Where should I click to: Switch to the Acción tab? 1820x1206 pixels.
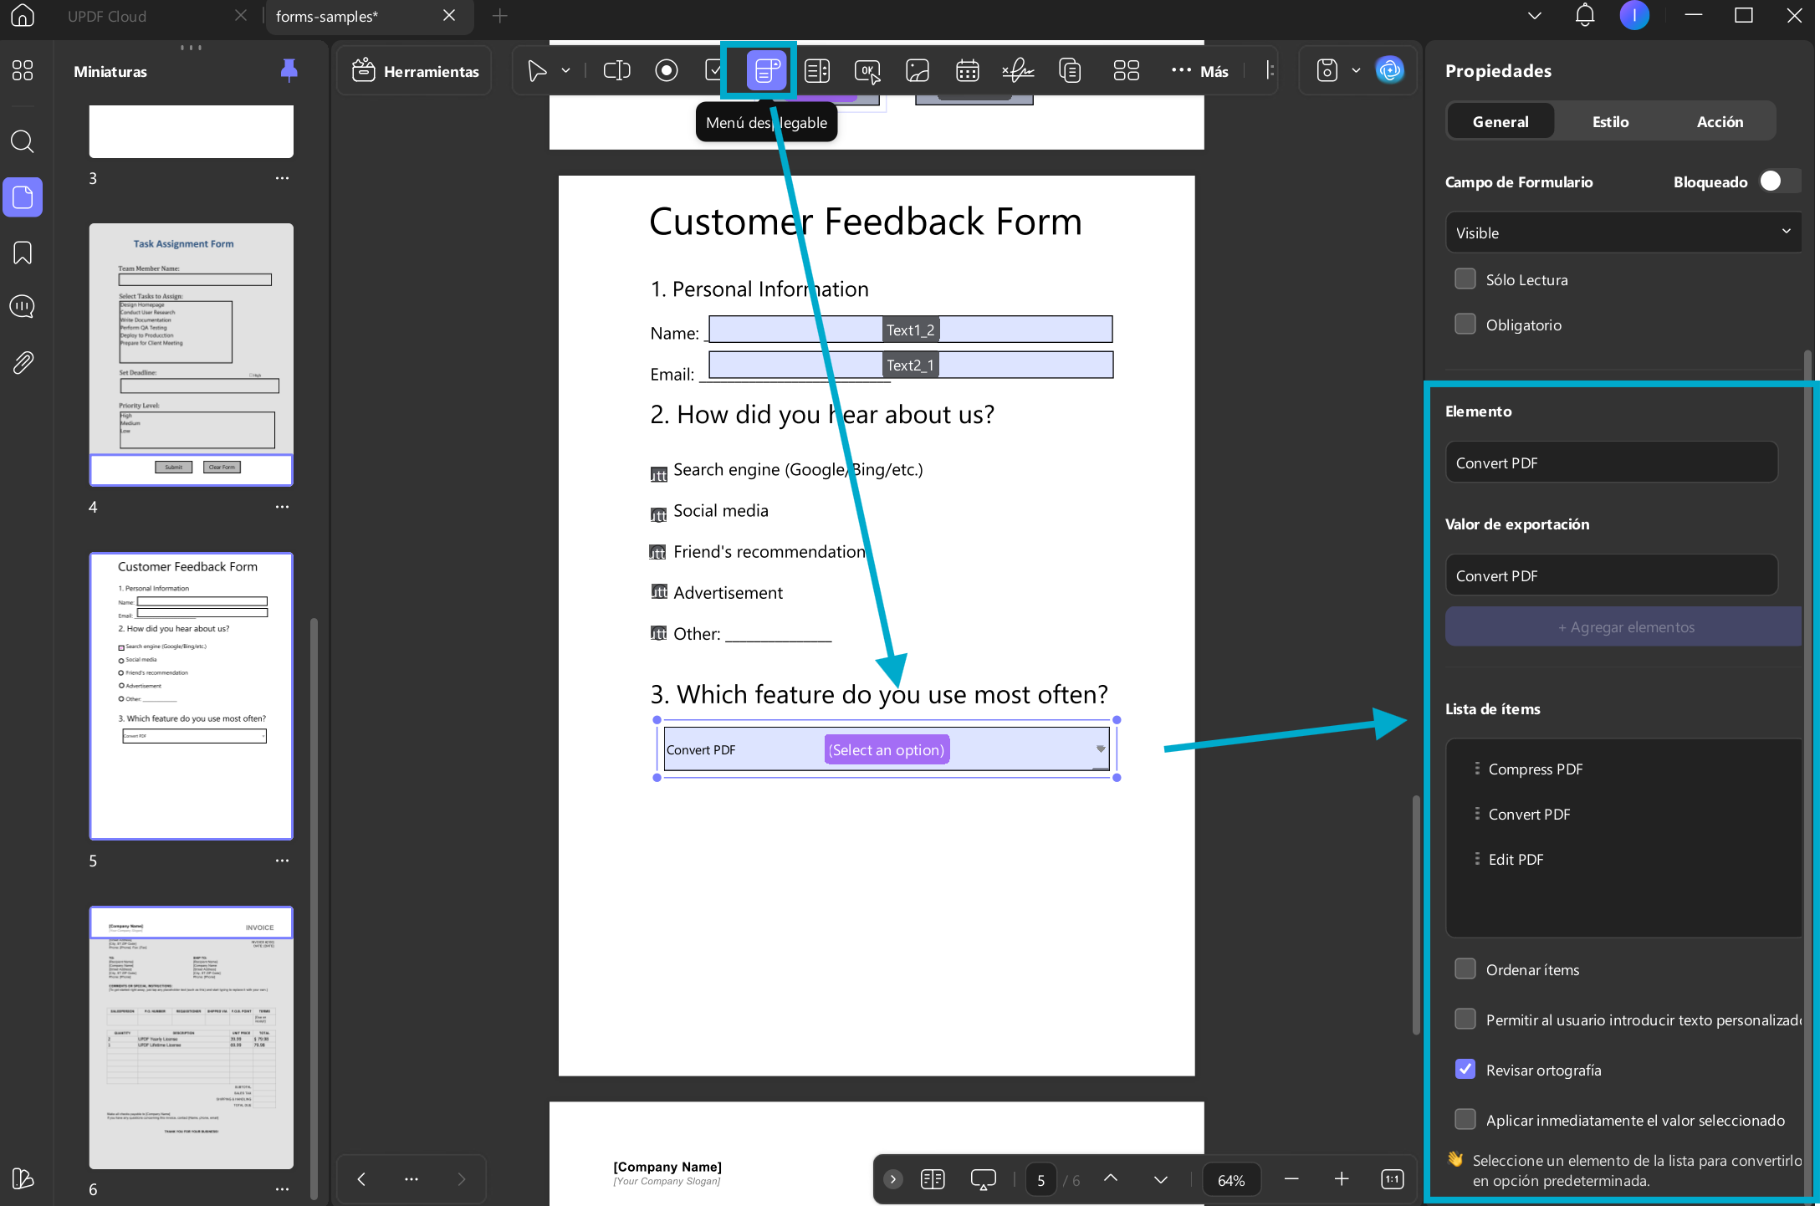click(x=1720, y=121)
